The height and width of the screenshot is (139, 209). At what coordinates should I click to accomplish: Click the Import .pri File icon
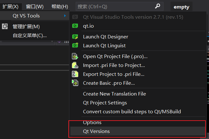pyautogui.click(x=75, y=65)
